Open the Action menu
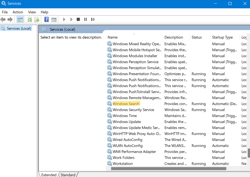 pos(18,12)
